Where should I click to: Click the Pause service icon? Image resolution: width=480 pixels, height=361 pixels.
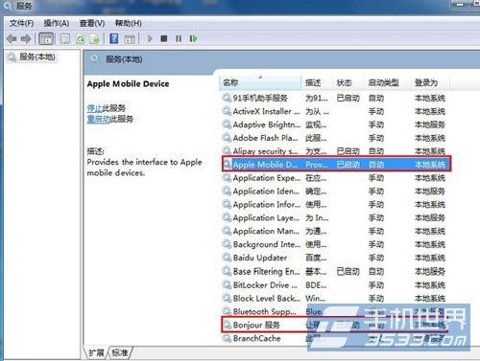point(179,39)
